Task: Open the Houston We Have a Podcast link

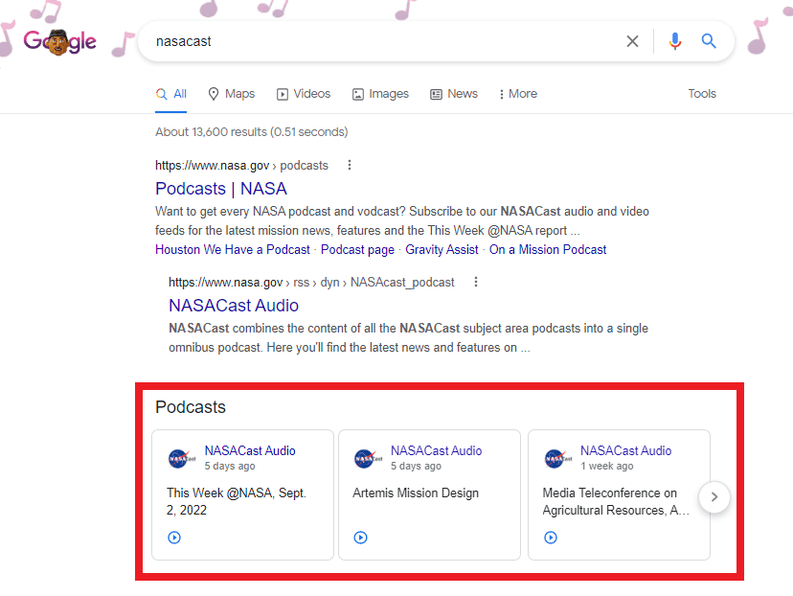Action: (233, 248)
